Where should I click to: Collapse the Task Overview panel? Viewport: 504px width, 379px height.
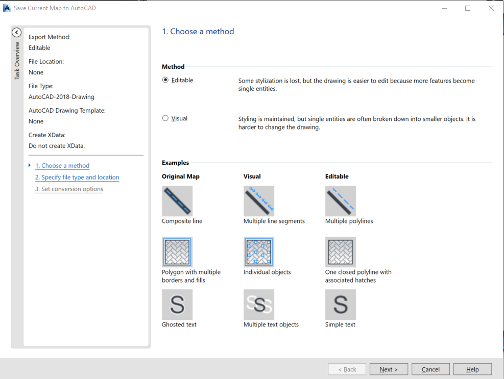pyautogui.click(x=16, y=32)
